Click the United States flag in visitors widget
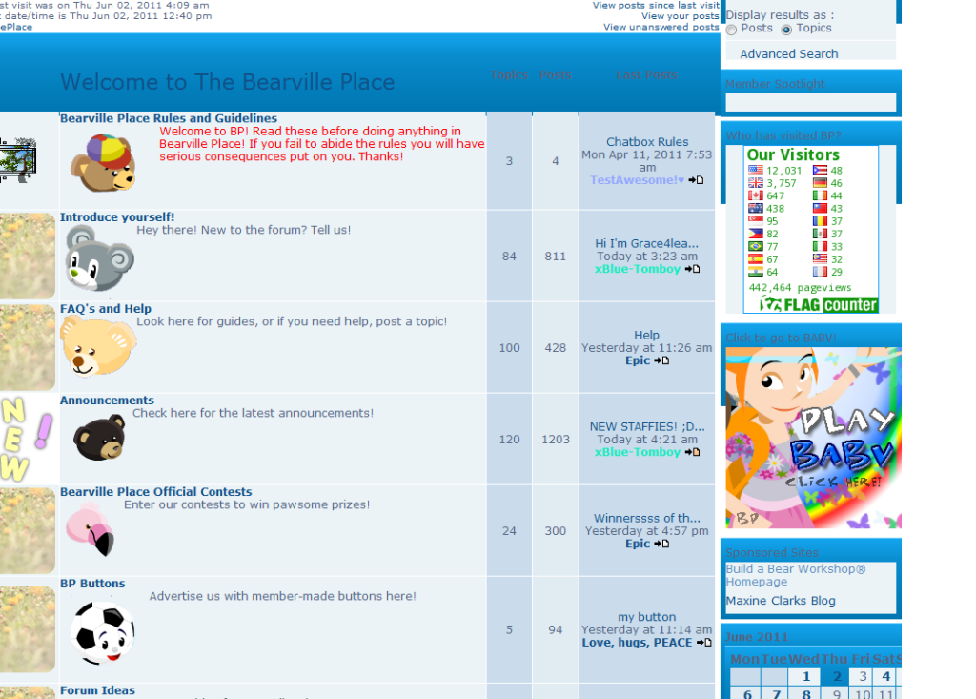 pos(756,170)
